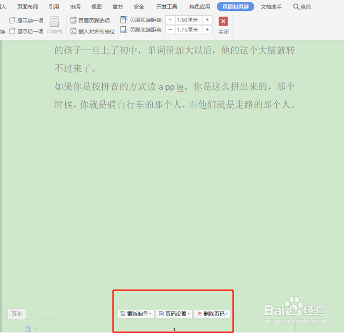The width and height of the screenshot is (344, 333).
Task: Click the line starting 时候,你就是骑自行车
Action: coord(175,105)
